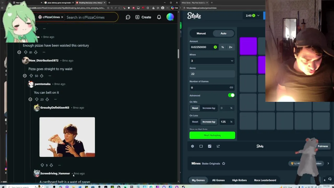Open Reddit chat messages icon
334x188 pixels.
click(x=128, y=17)
